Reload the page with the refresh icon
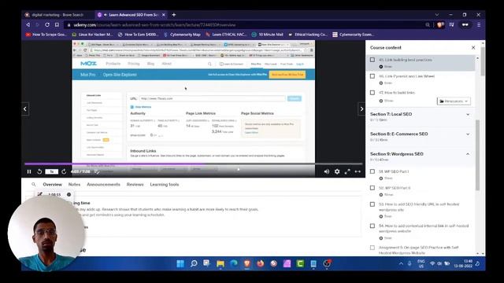Image resolution: width=504 pixels, height=283 pixels. coord(47,24)
